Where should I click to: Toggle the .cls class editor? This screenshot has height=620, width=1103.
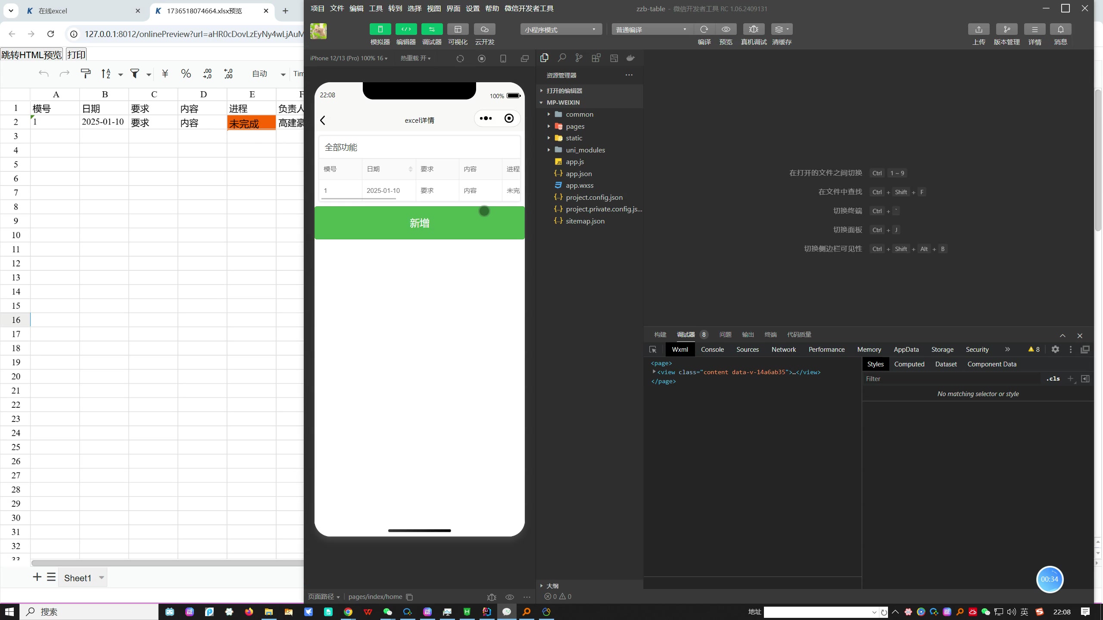(1053, 378)
